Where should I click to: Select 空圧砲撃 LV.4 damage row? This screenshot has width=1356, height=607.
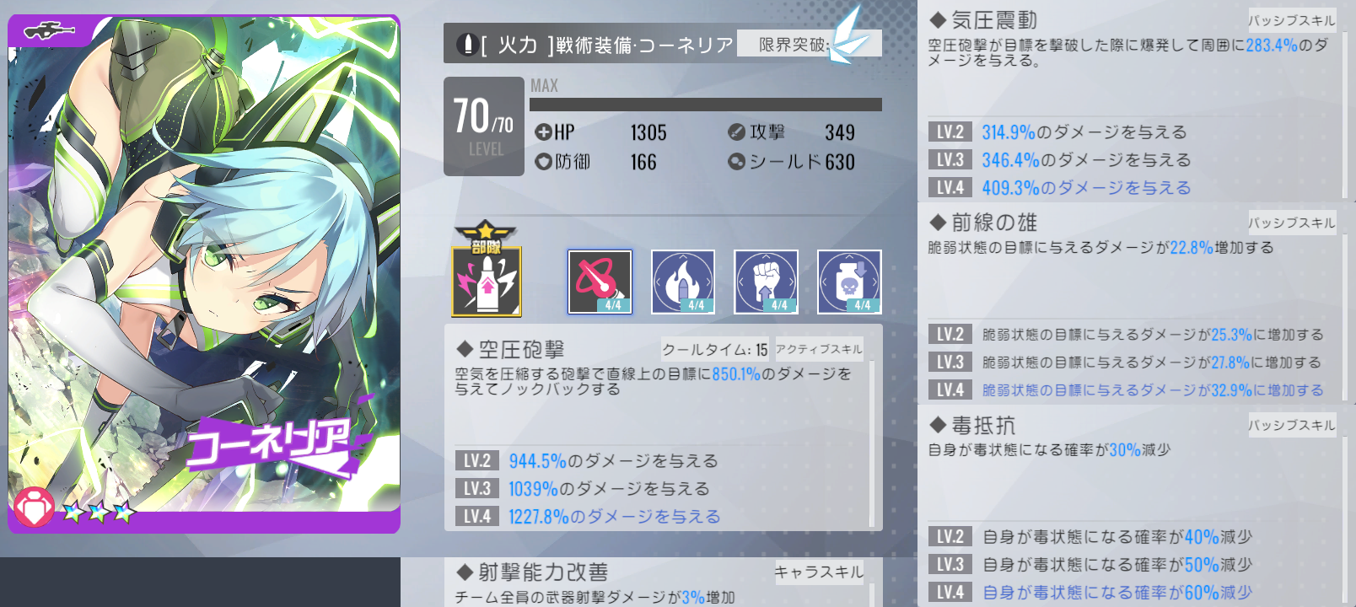point(588,516)
